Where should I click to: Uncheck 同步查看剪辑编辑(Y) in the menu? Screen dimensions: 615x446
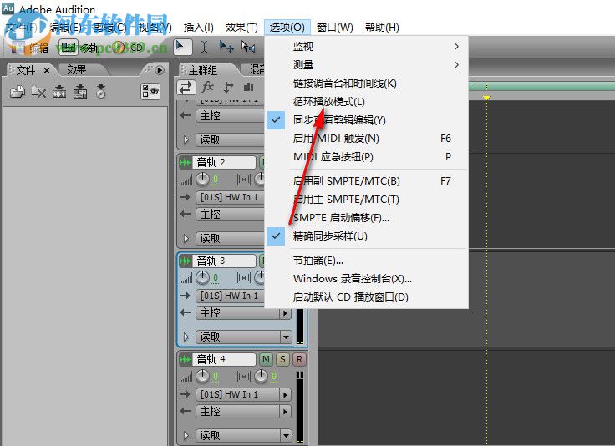tap(366, 120)
